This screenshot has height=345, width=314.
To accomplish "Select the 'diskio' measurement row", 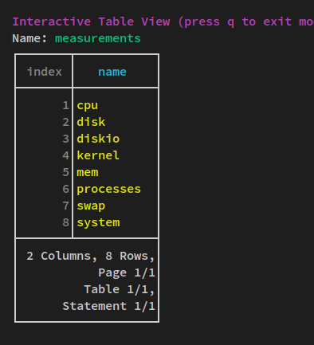I will point(98,139).
